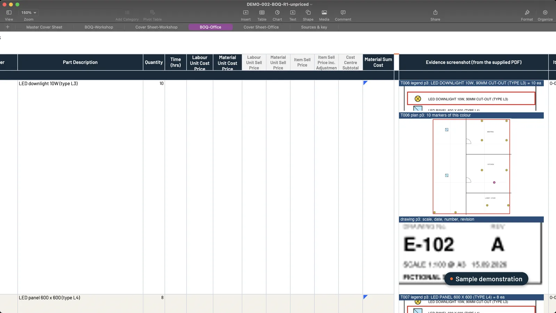Screen dimensions: 556x313
Task: Select the Time (hrs) column header
Action: coord(175,62)
